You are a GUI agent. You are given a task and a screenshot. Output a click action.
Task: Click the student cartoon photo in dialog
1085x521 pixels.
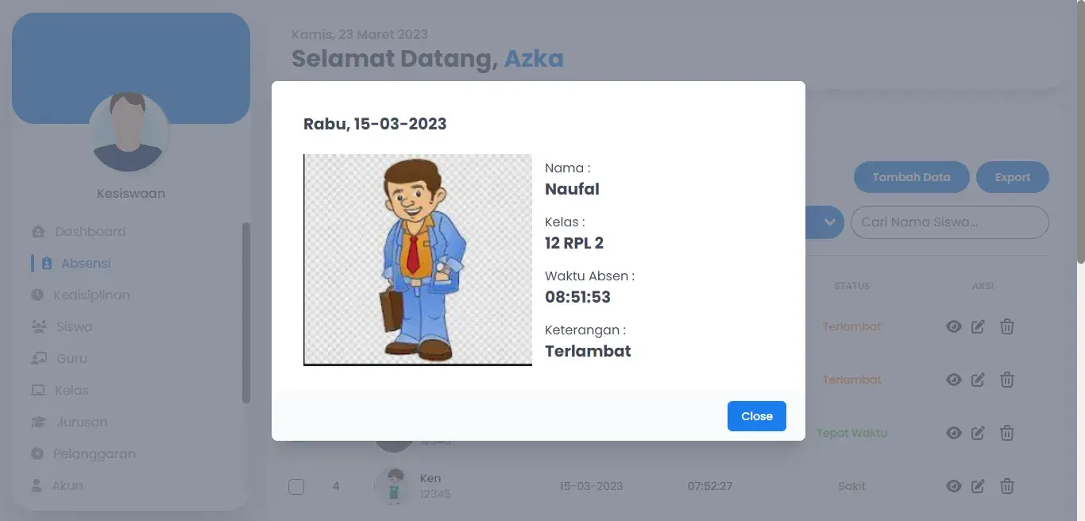(x=418, y=260)
